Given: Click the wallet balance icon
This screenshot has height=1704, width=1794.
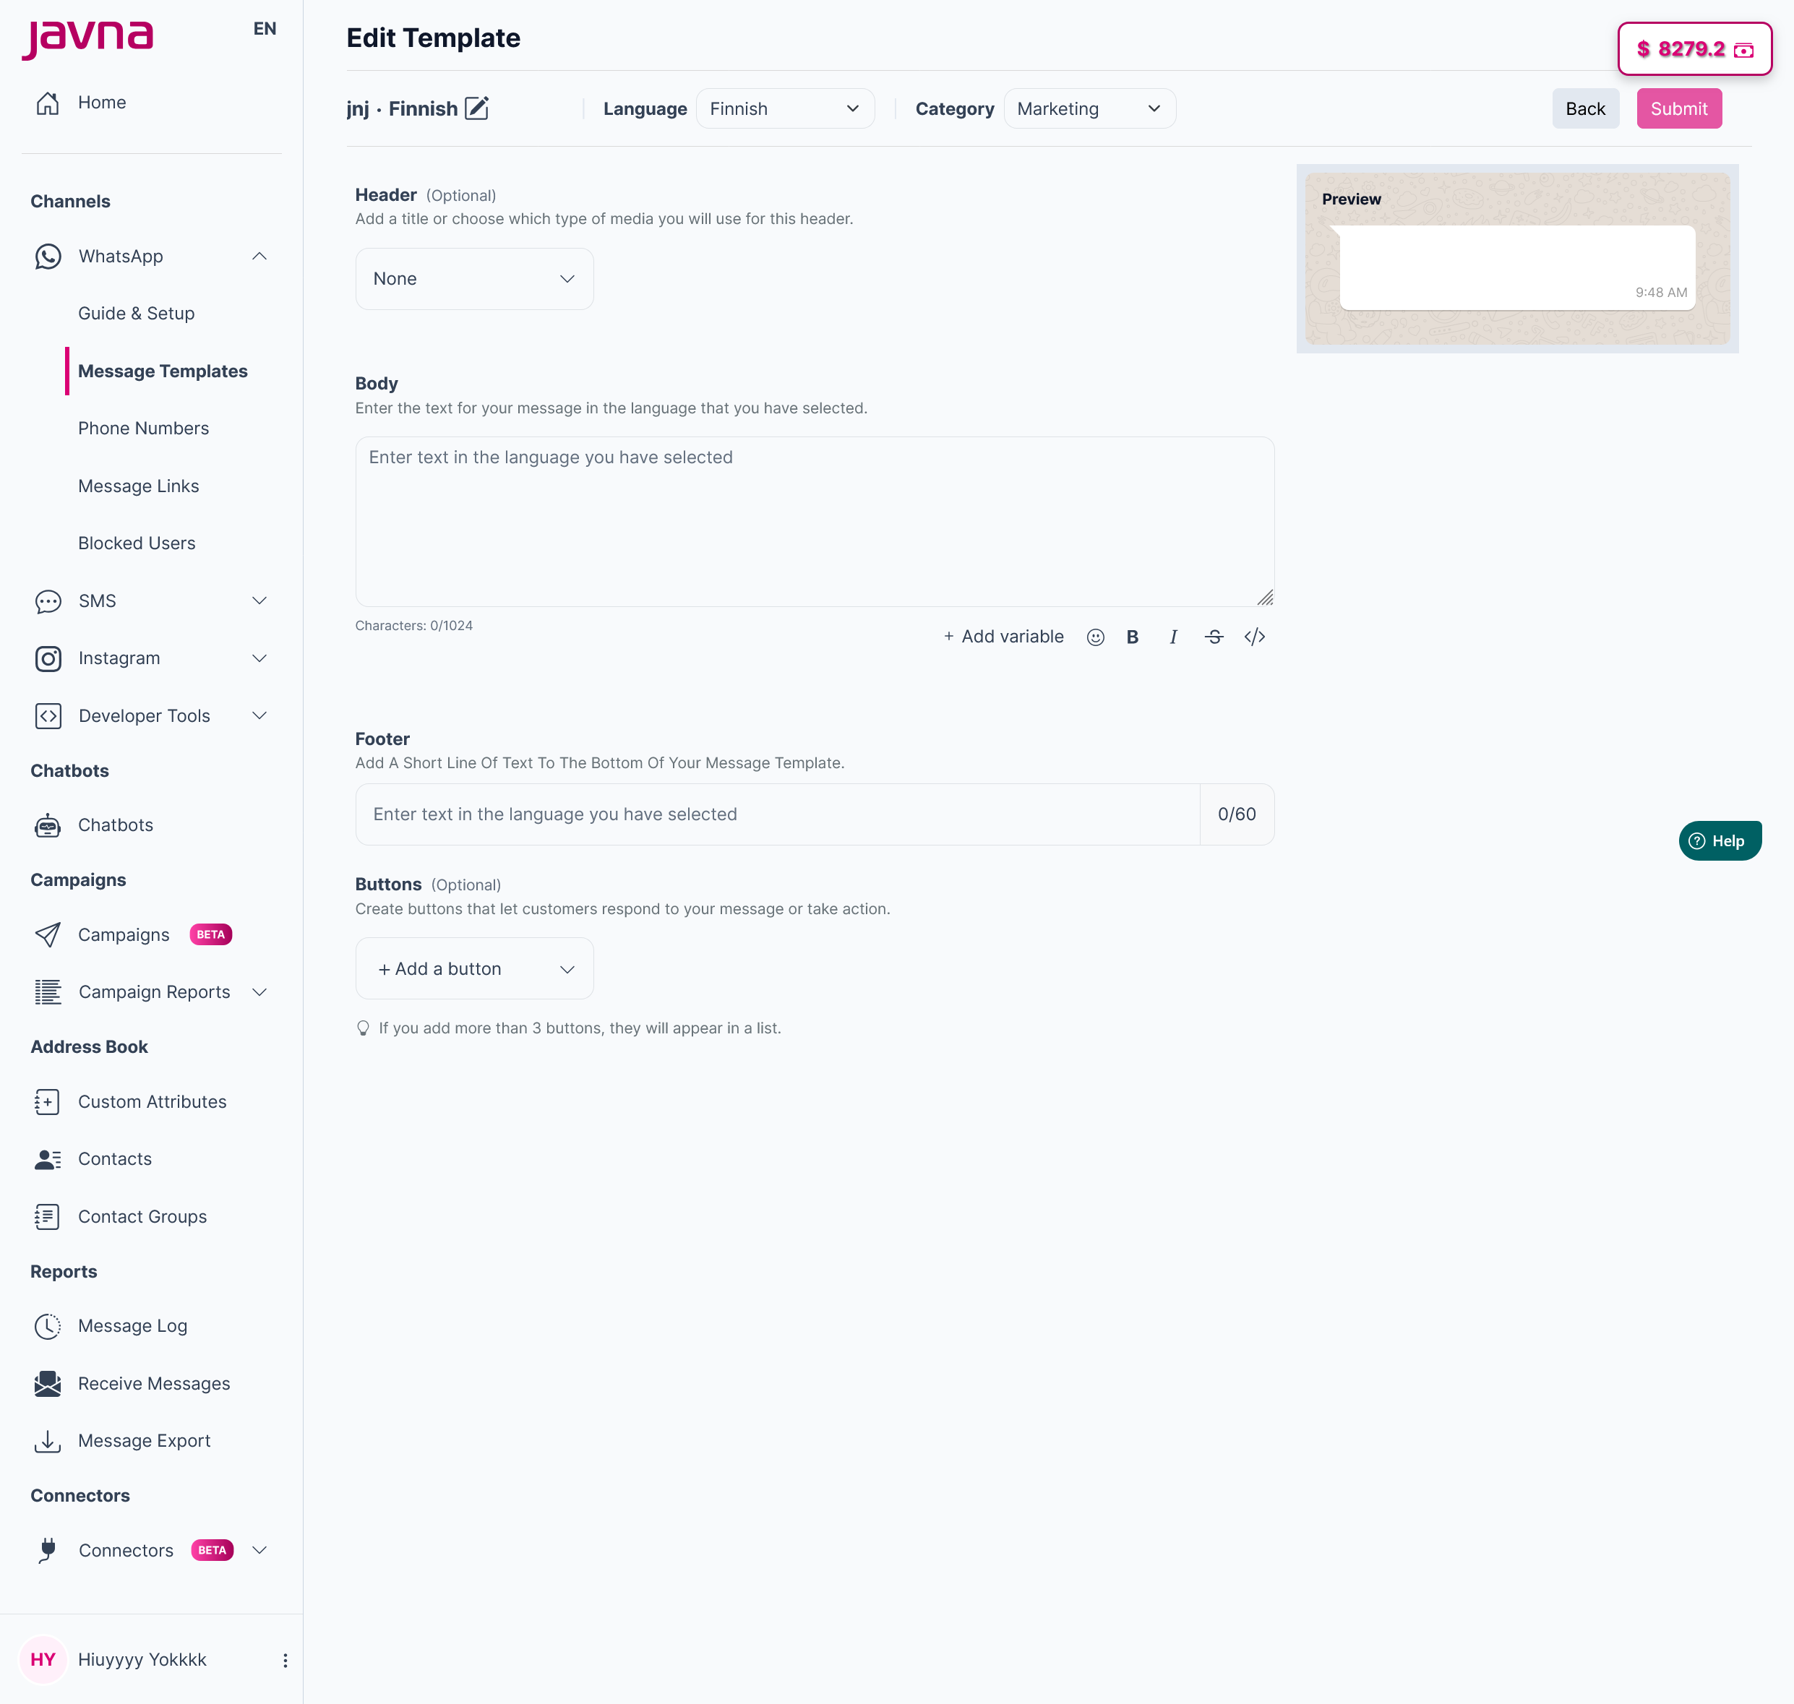Looking at the screenshot, I should 1744,50.
